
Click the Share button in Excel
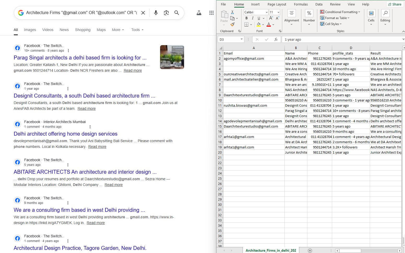pyautogui.click(x=395, y=4)
